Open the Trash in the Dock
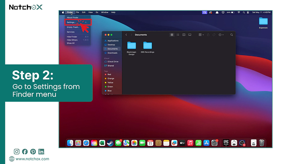Viewport: 291px width, 164px height. click(262, 143)
